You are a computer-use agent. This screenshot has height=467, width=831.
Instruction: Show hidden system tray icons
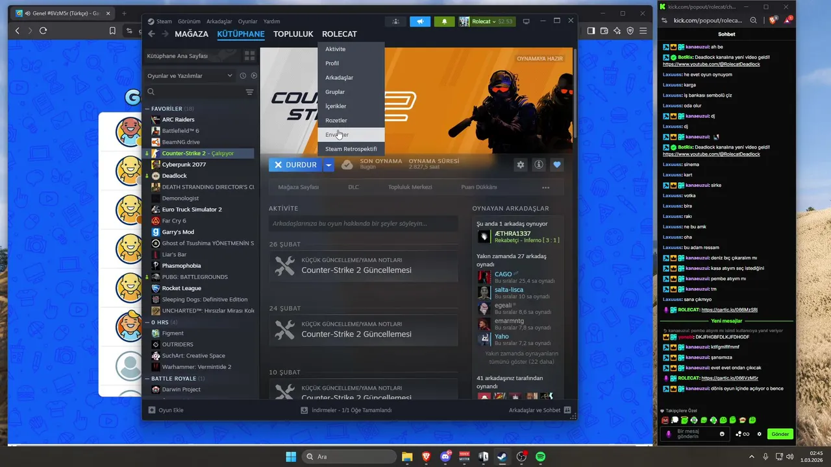[x=752, y=457]
